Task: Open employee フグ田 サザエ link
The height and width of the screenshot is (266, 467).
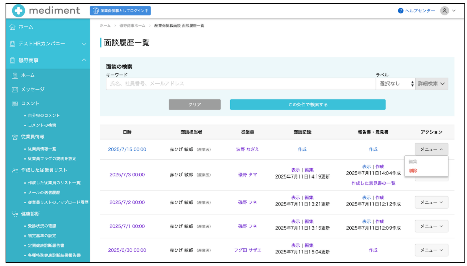Action: [247, 250]
